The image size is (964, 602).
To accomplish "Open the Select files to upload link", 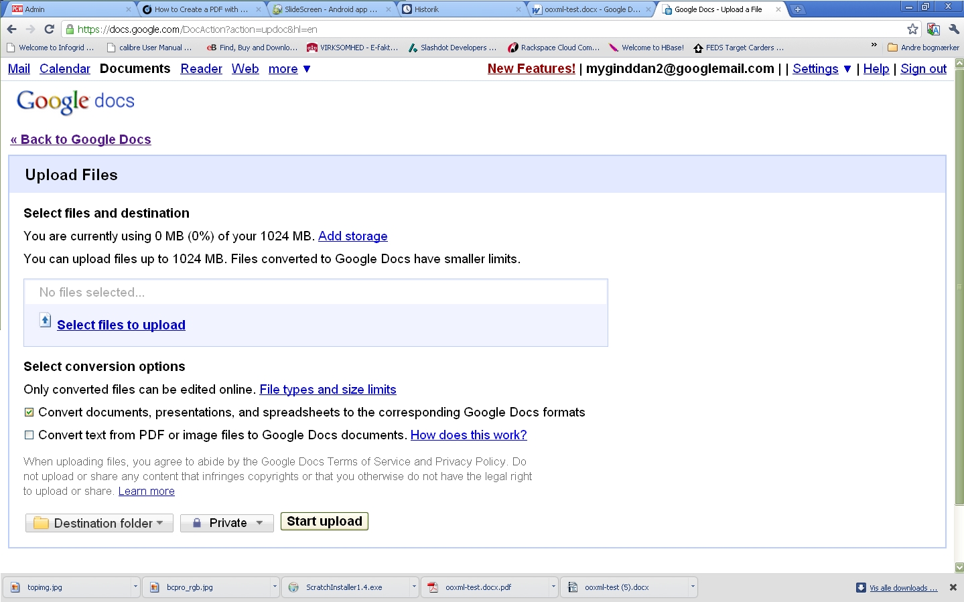I will (121, 325).
